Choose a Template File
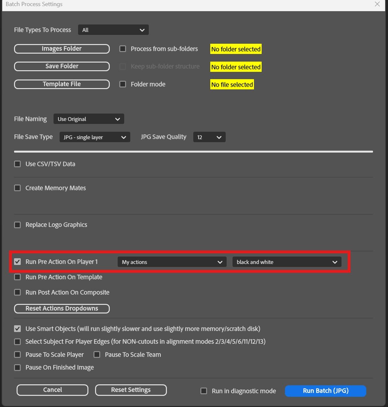Image resolution: width=388 pixels, height=407 pixels. pos(62,84)
